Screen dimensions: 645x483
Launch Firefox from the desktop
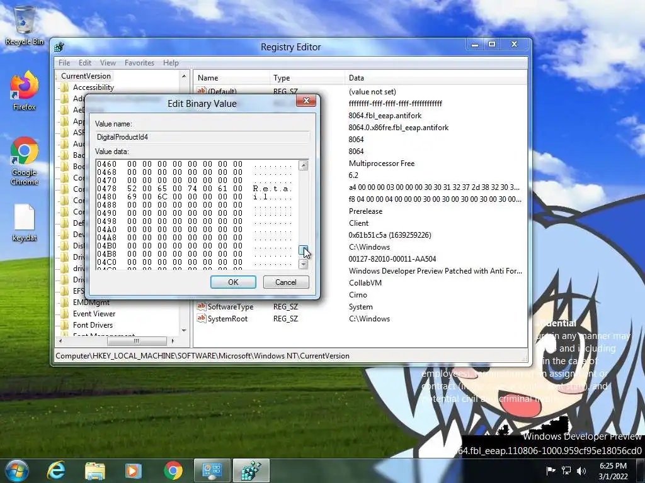25,91
